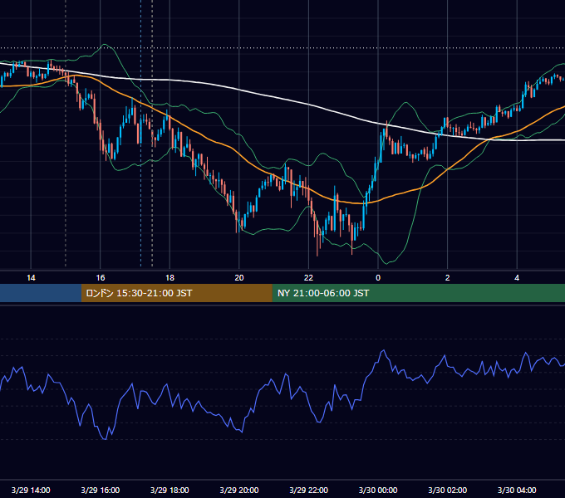Click the 3/29 14:00 date label
Image resolution: width=565 pixels, height=498 pixels.
(31, 490)
